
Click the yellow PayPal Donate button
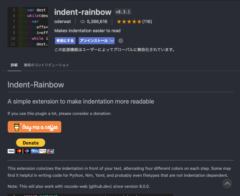(x=31, y=143)
